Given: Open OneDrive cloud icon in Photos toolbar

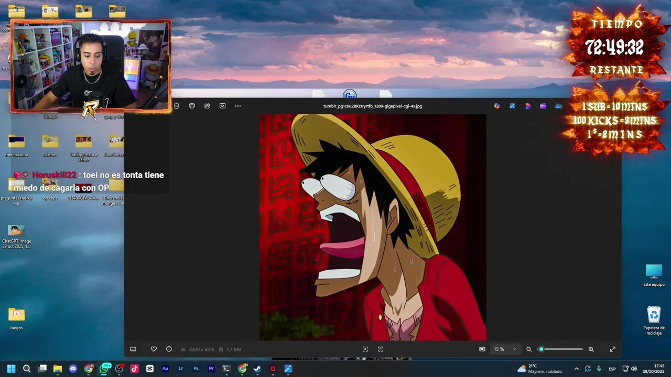Looking at the screenshot, I should [558, 106].
